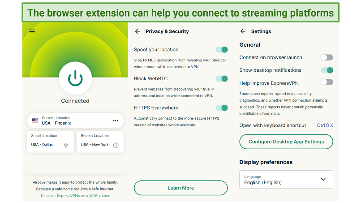Go back from the Settings page

(243, 31)
